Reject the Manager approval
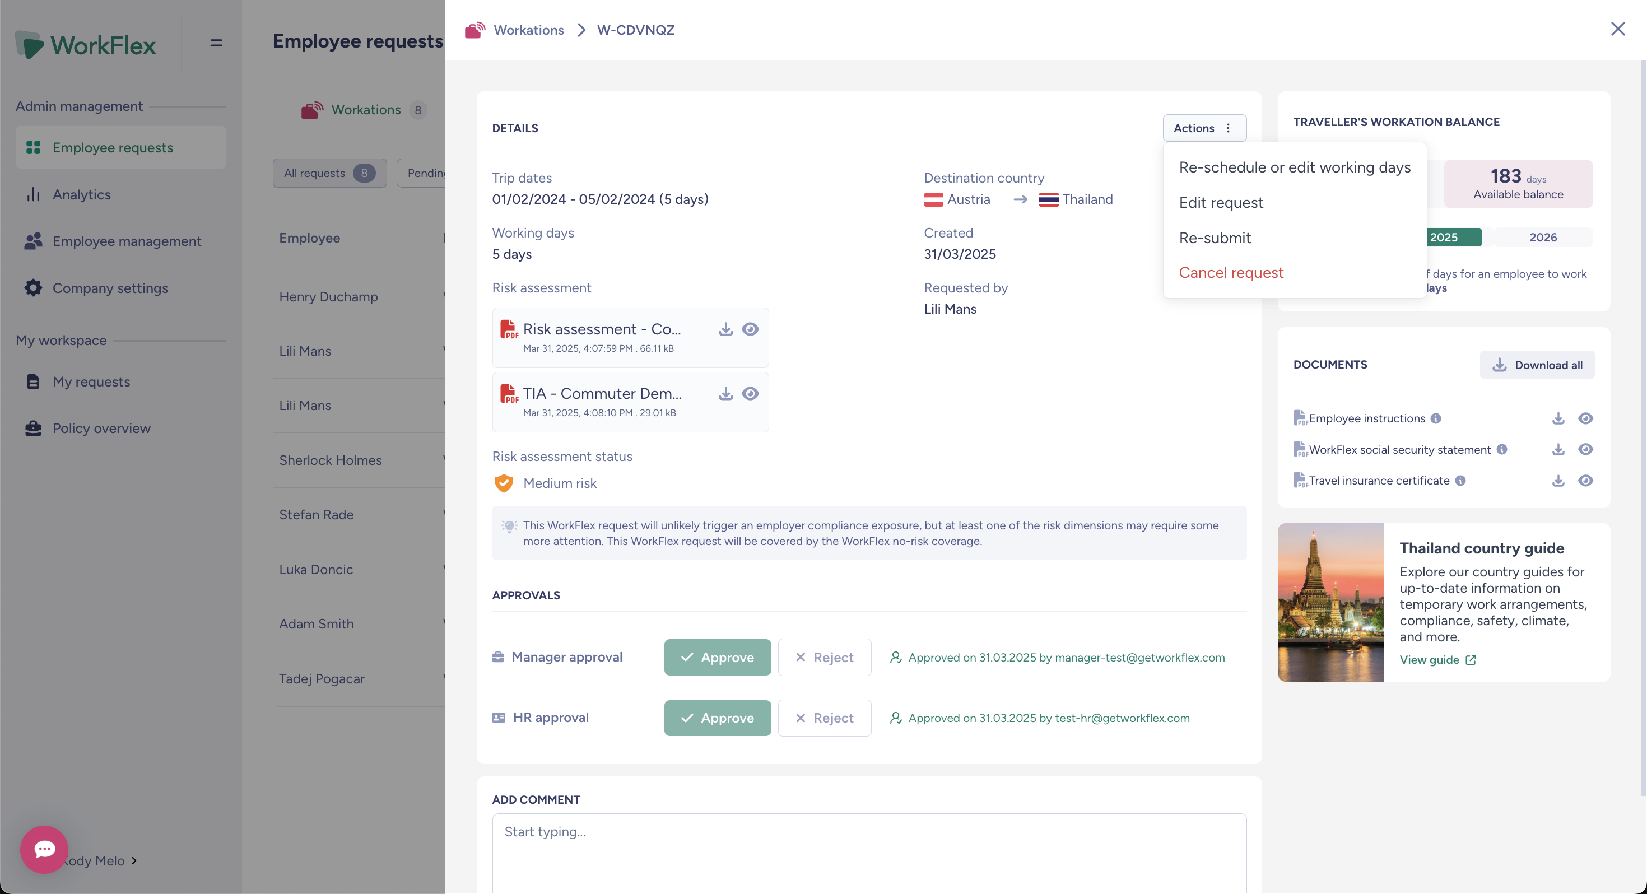Screen dimensions: 1647x894 tap(823, 658)
